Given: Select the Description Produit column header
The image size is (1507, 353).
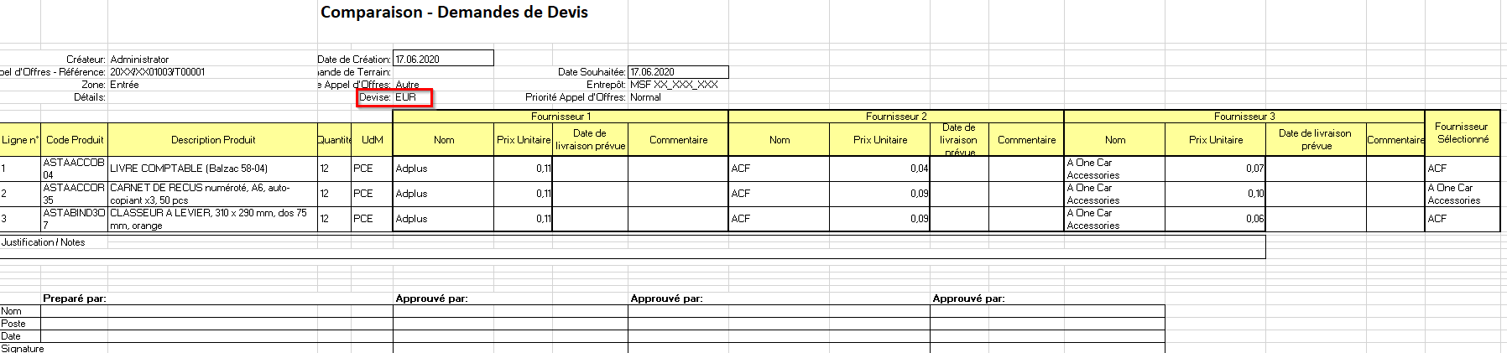Looking at the screenshot, I should (x=213, y=140).
